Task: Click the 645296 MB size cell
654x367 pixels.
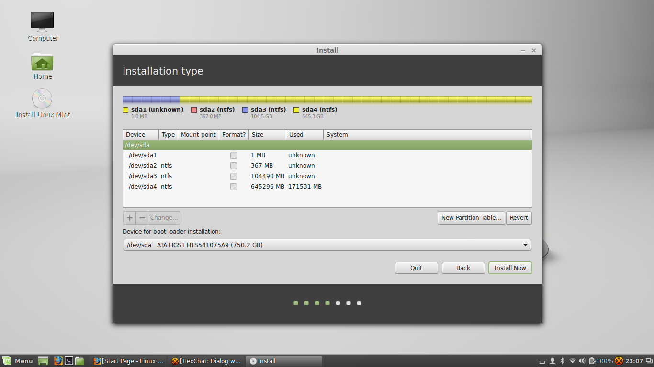Action: point(267,187)
